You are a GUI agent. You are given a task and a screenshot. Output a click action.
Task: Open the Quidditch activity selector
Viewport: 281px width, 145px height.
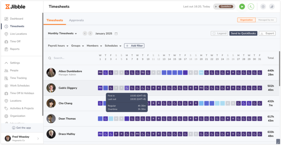click(224, 7)
